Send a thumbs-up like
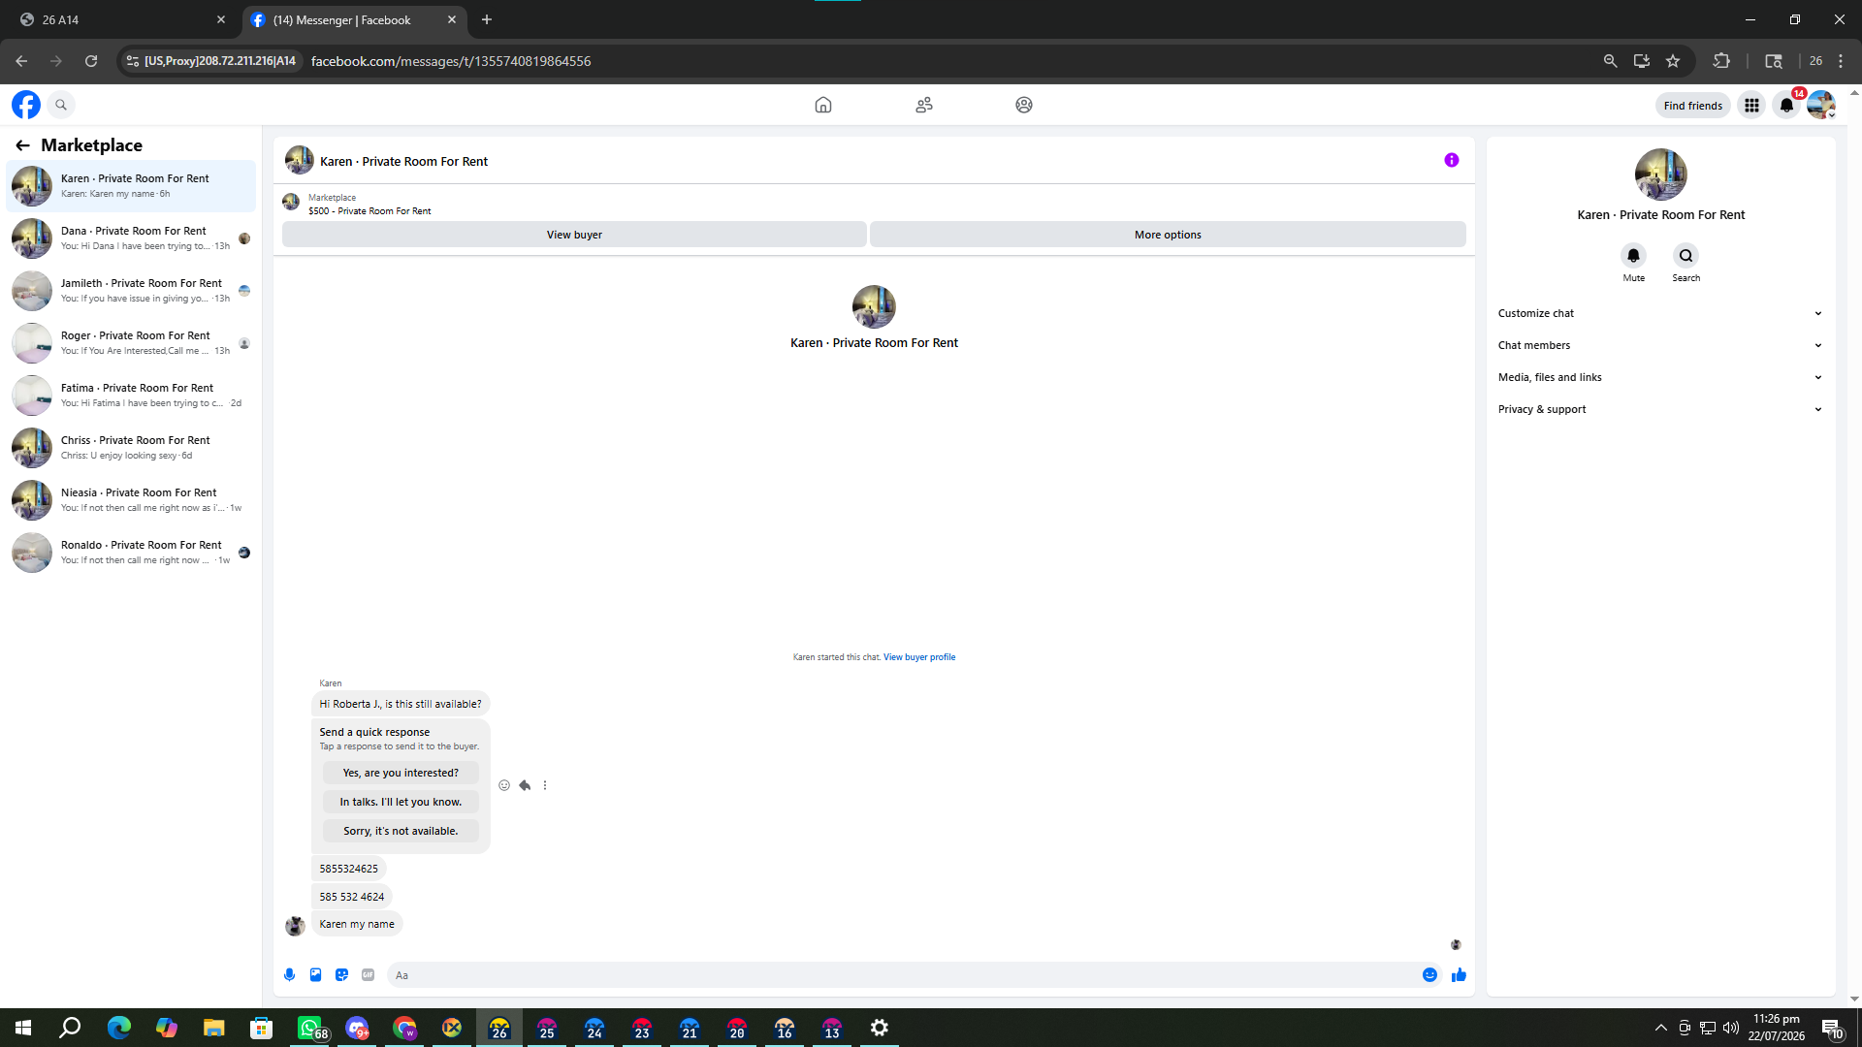This screenshot has height=1047, width=1862. pyautogui.click(x=1459, y=975)
